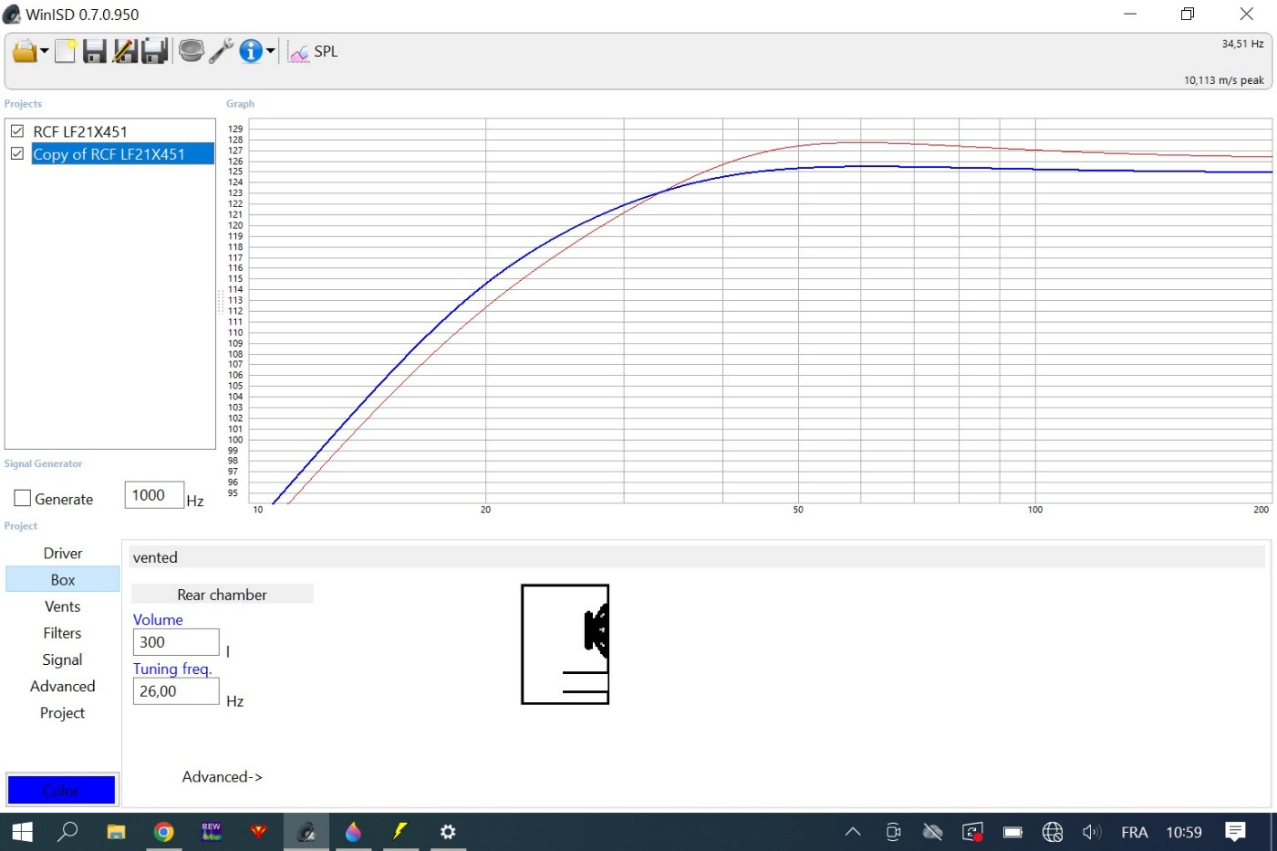1277x851 pixels.
Task: Click the Advanced-> link in the box panel
Action: [222, 777]
